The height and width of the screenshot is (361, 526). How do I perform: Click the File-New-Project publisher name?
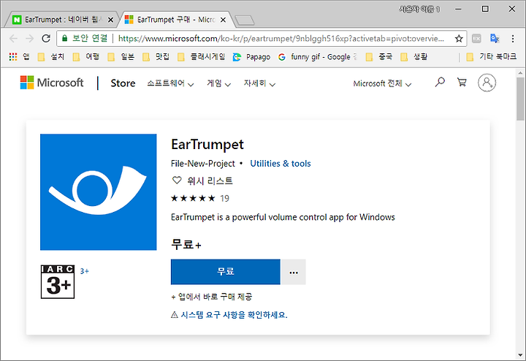[203, 164]
